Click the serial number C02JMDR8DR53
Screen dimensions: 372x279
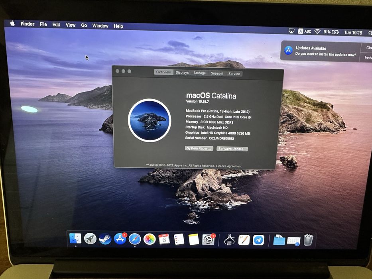pyautogui.click(x=221, y=138)
